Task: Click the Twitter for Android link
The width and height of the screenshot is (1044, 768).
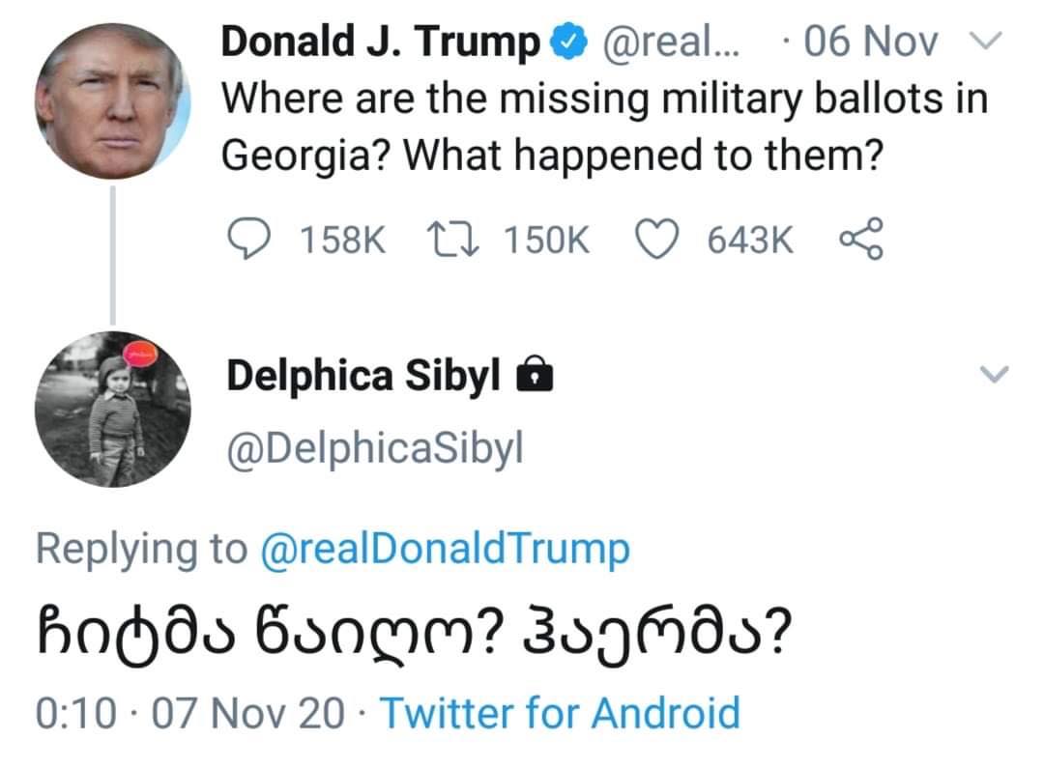Action: (561, 713)
